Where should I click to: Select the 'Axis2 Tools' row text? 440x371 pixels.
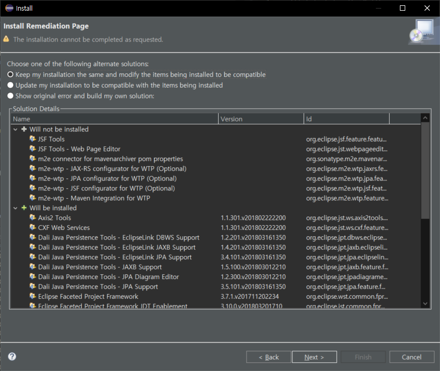tap(55, 218)
